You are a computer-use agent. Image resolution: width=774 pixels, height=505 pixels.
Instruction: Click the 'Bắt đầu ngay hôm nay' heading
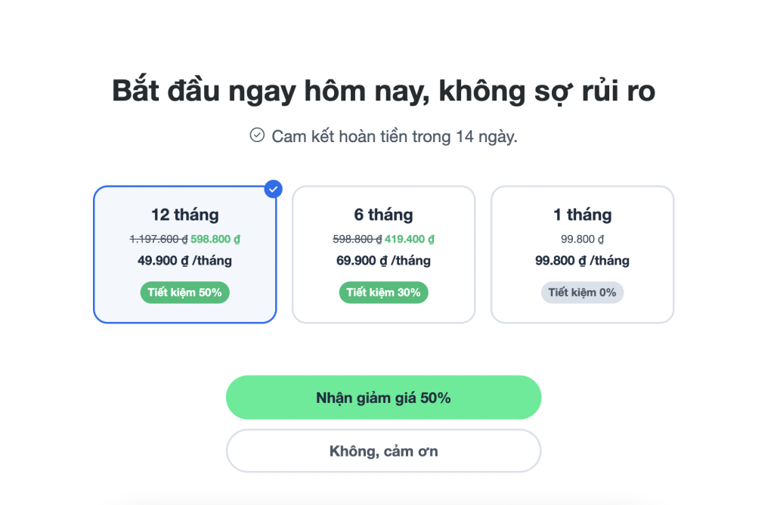(x=383, y=91)
